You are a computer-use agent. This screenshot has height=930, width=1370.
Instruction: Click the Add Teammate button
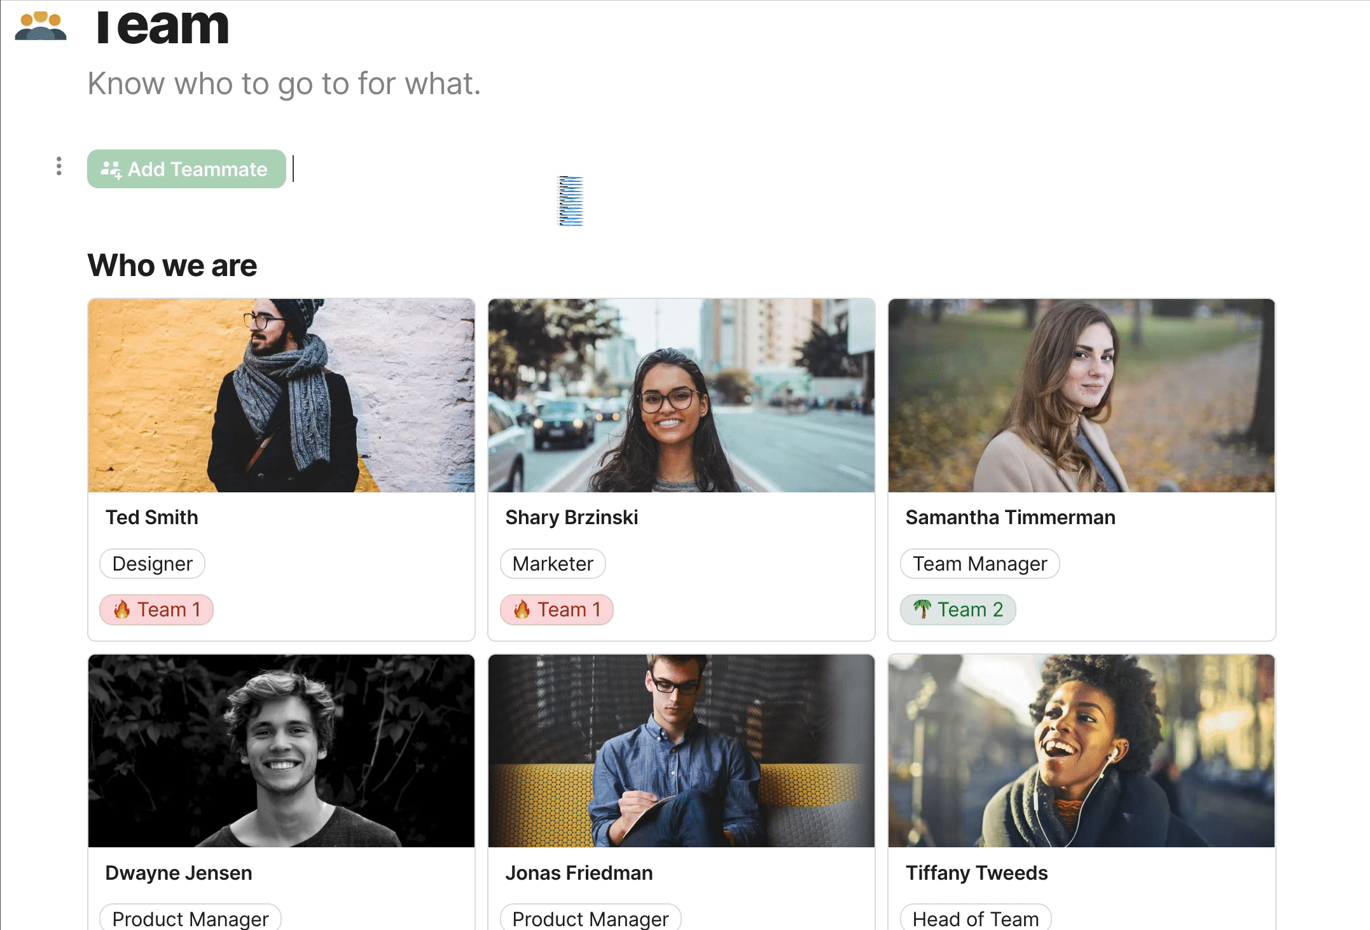click(186, 169)
